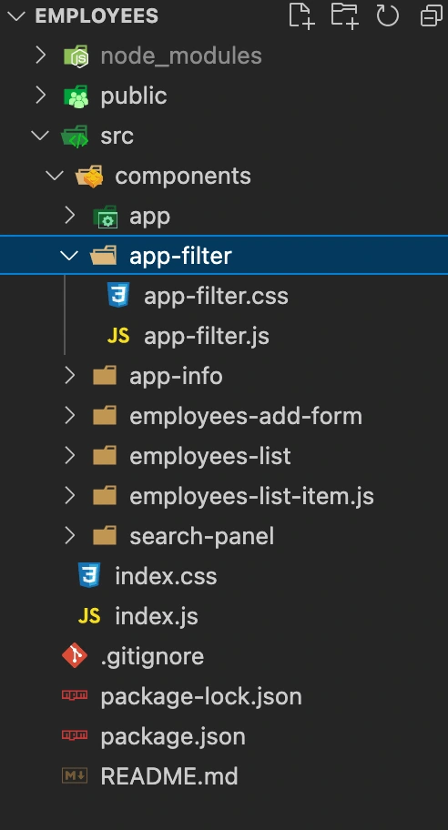448x830 pixels.
Task: Select the EMPLOYEES section header text
Action: (x=97, y=15)
